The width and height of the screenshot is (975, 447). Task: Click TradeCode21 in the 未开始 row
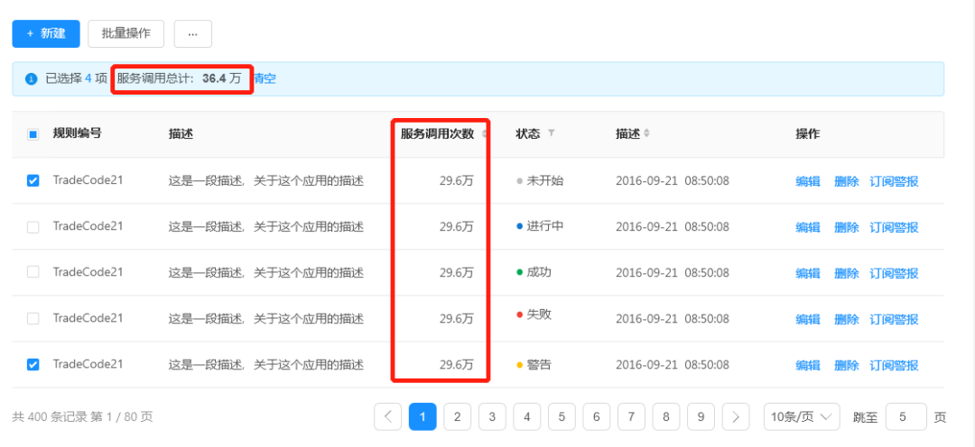pos(88,180)
